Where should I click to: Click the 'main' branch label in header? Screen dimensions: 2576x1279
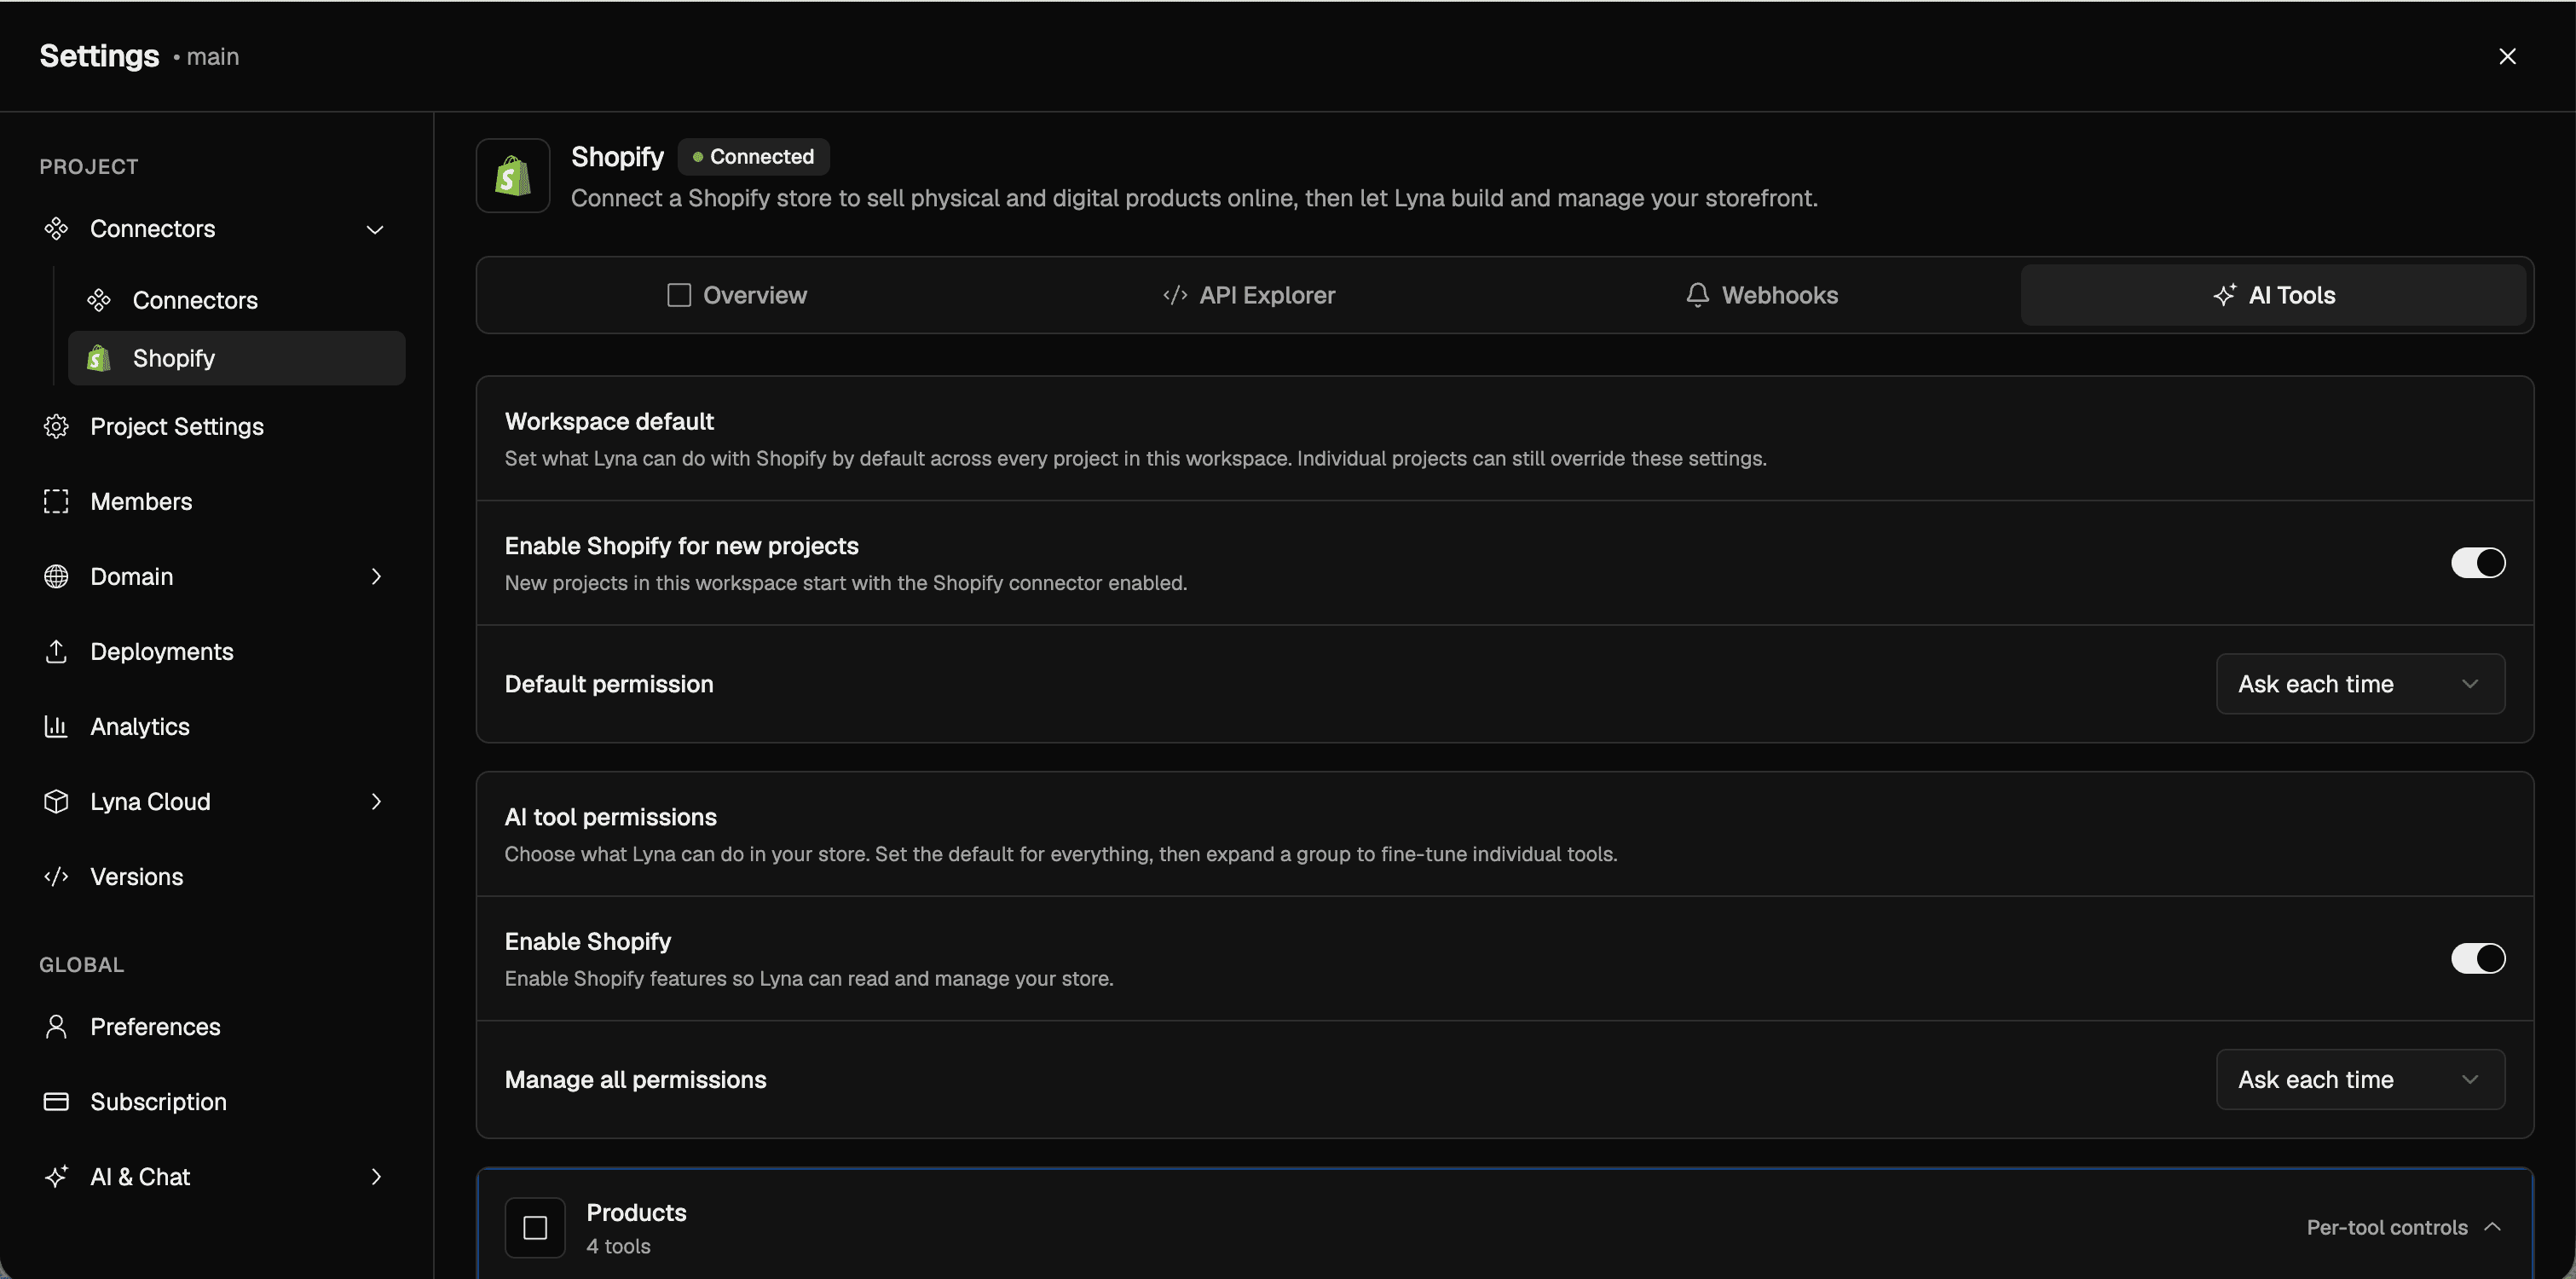pyautogui.click(x=213, y=57)
